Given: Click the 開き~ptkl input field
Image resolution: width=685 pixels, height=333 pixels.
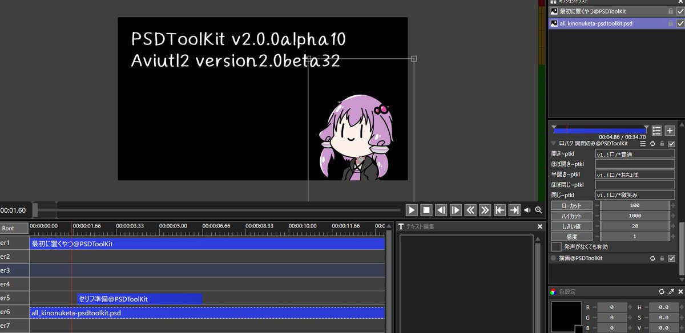Looking at the screenshot, I should coord(635,154).
